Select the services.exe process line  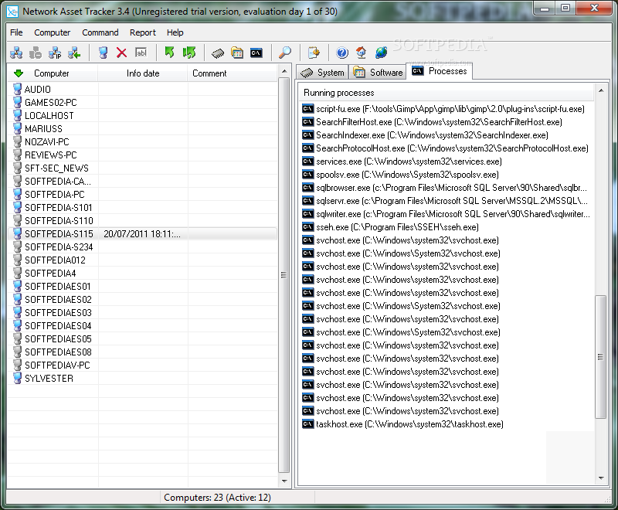coord(402,161)
